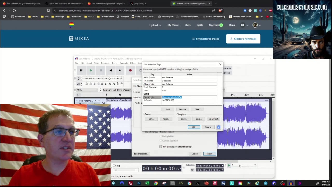This screenshot has height=187, width=332.
Task: Select the Entire Project export range
Action: [161, 132]
